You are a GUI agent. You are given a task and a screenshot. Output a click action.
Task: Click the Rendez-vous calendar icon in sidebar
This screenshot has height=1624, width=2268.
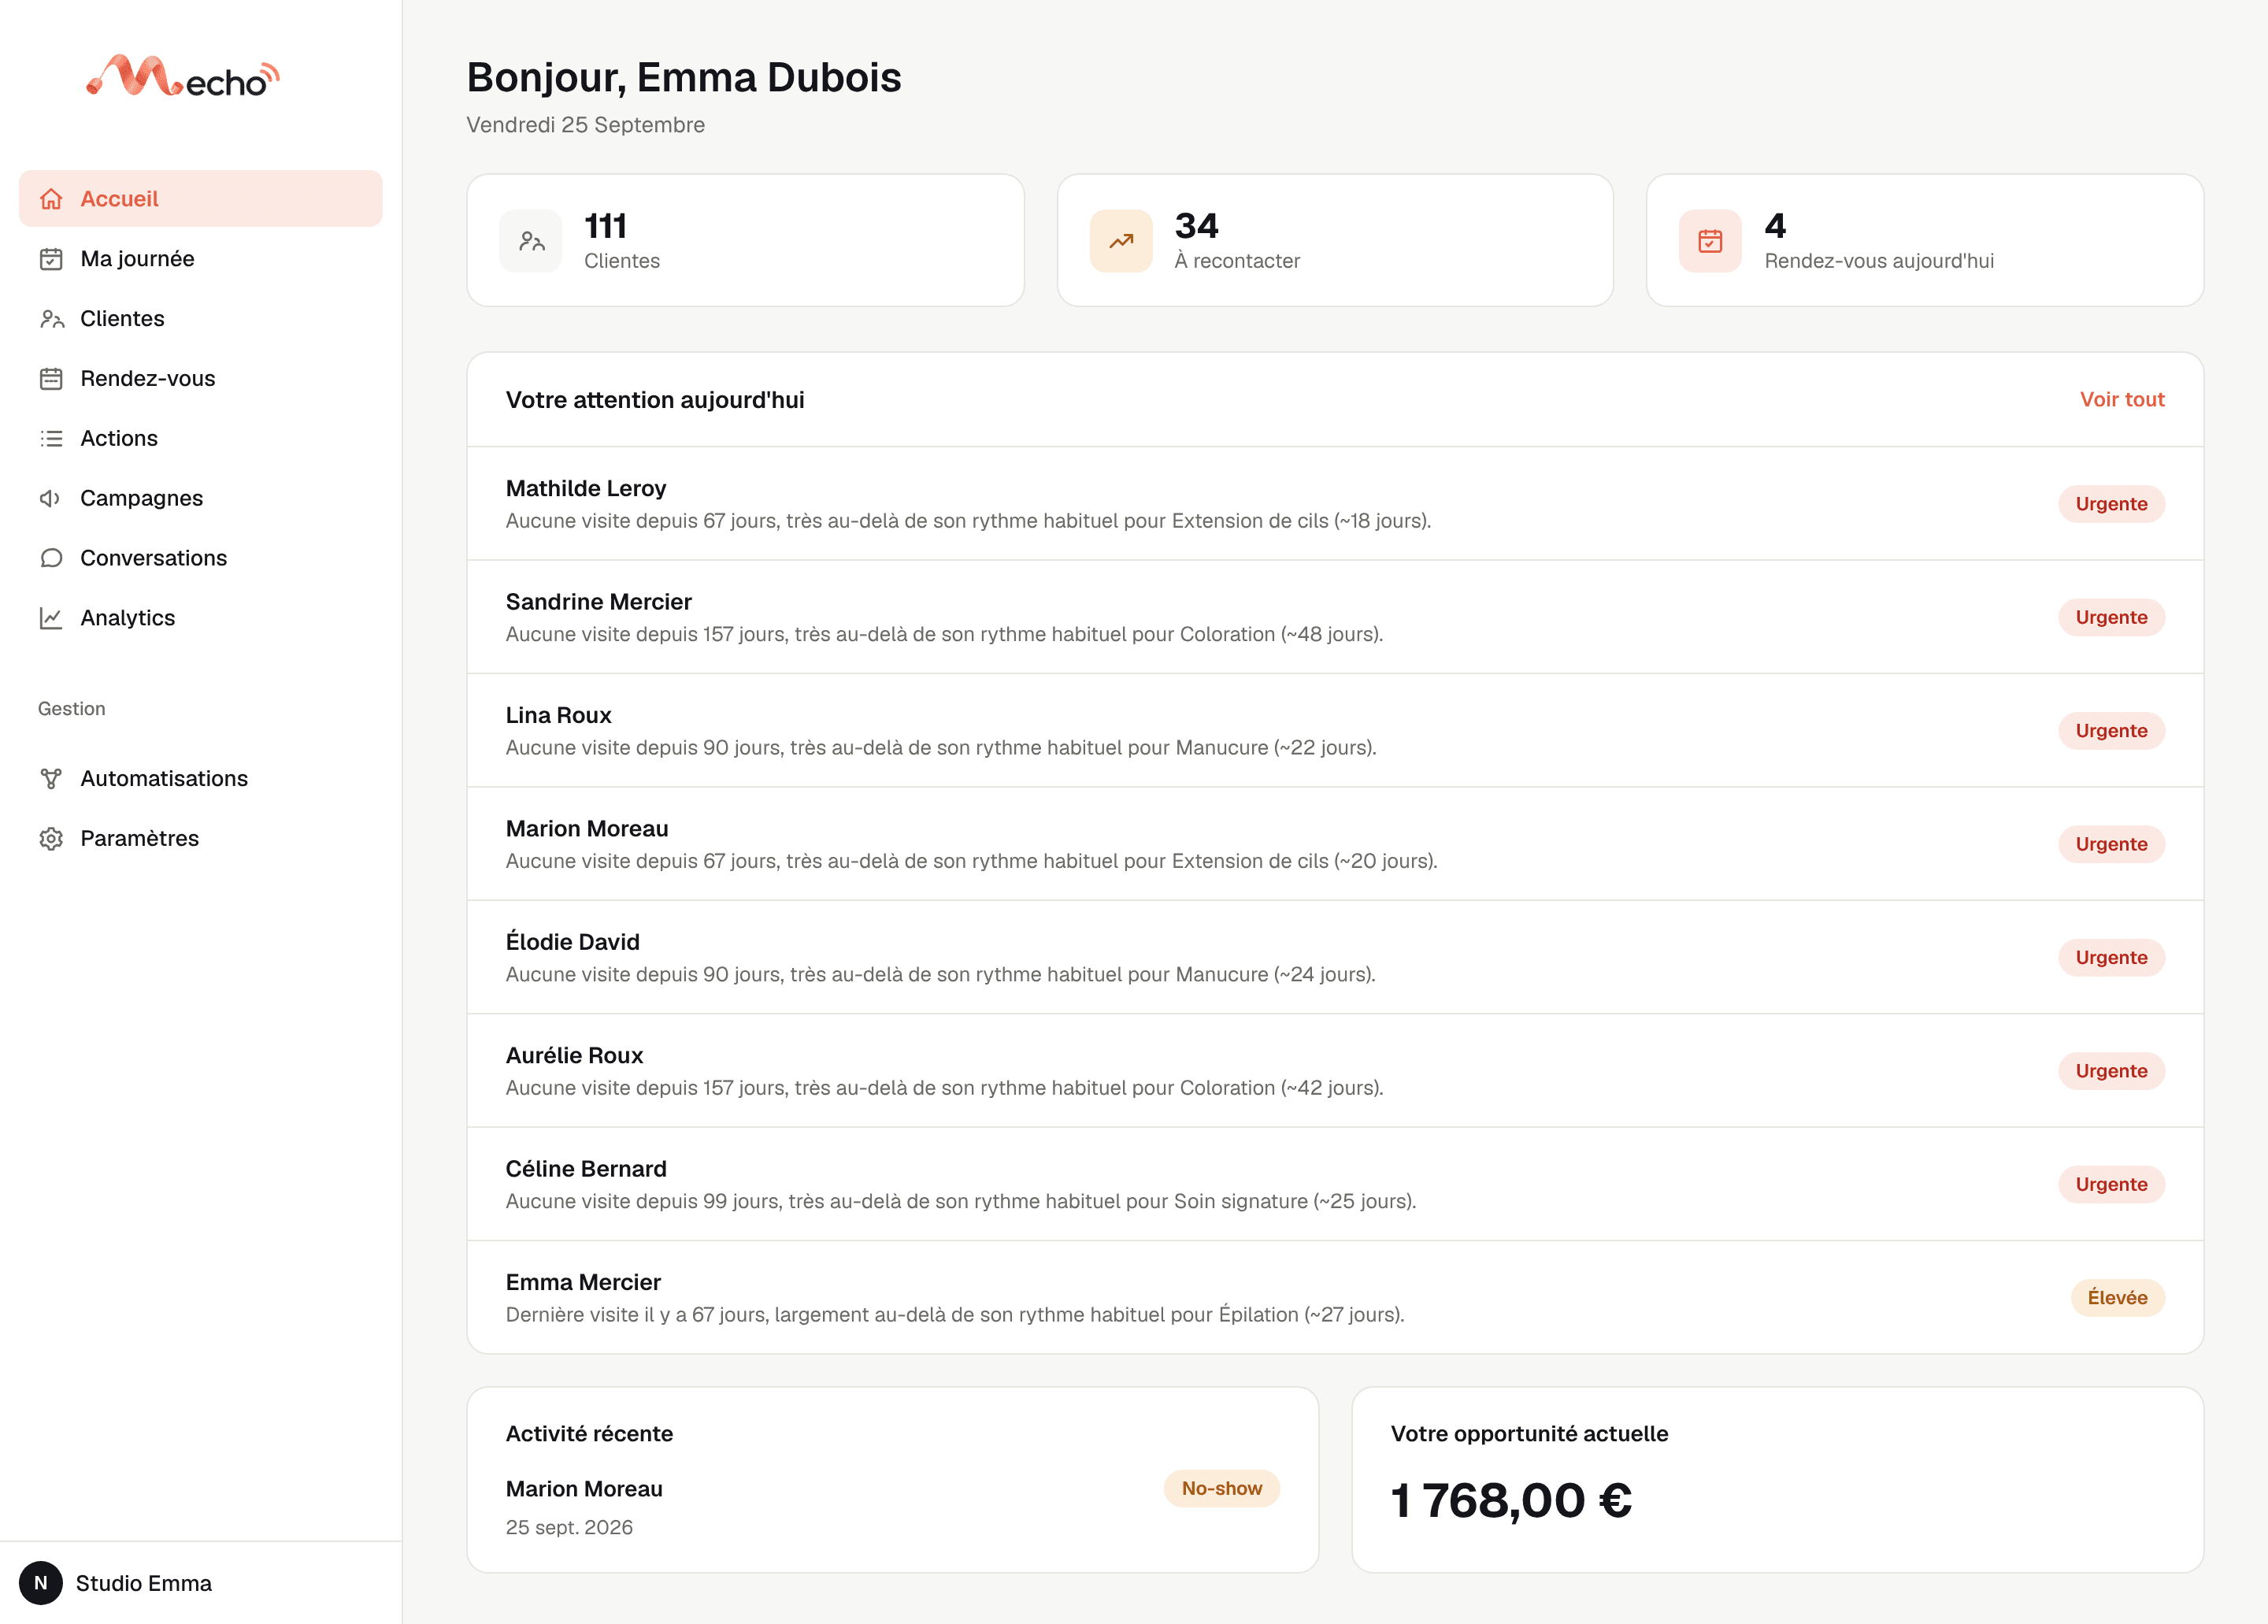tap(51, 379)
